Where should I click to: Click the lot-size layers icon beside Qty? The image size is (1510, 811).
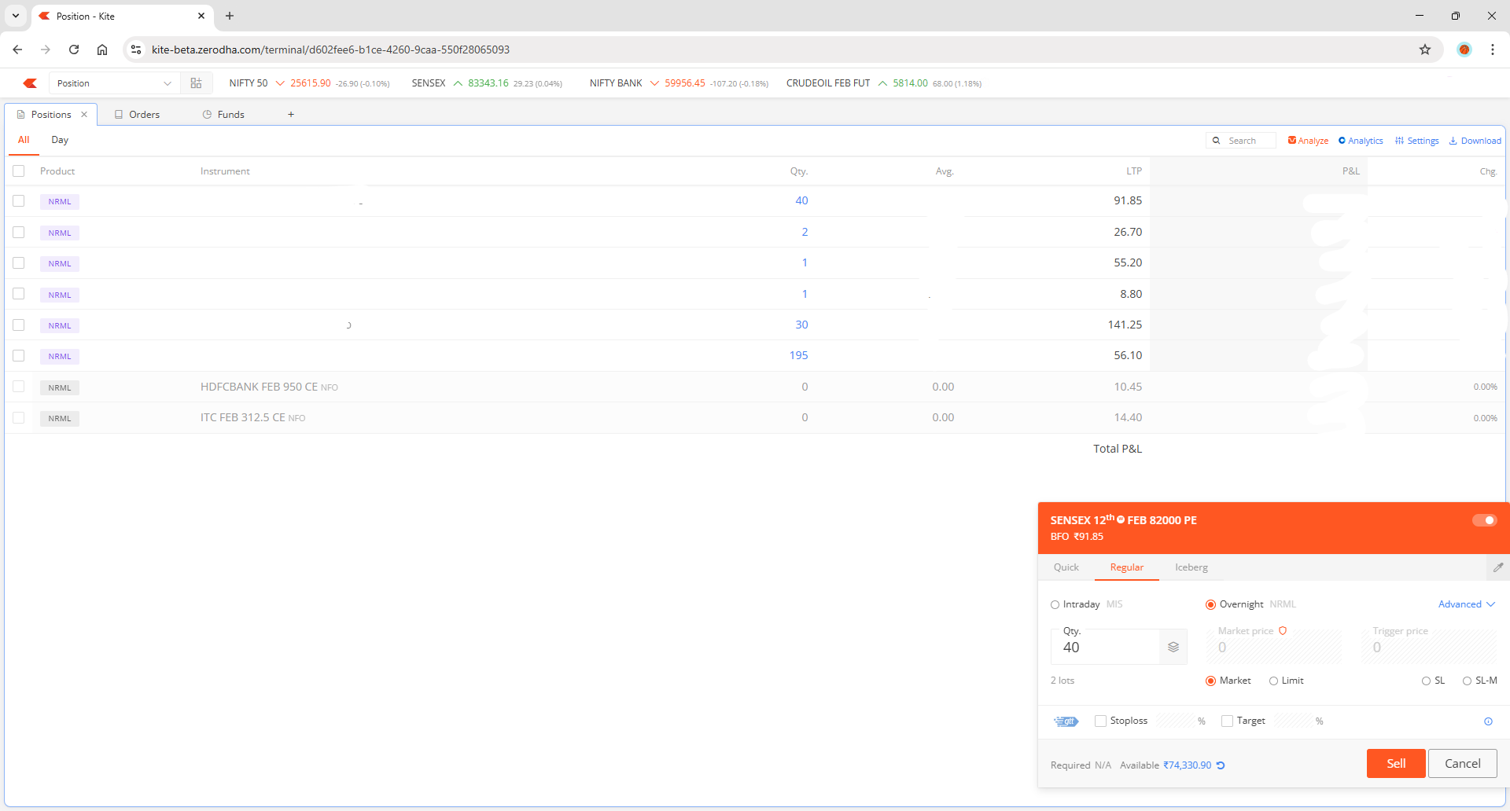(1173, 648)
